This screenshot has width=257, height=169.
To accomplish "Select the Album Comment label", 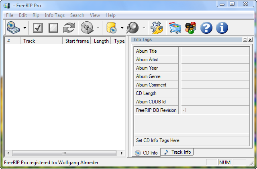I will point(151,85).
